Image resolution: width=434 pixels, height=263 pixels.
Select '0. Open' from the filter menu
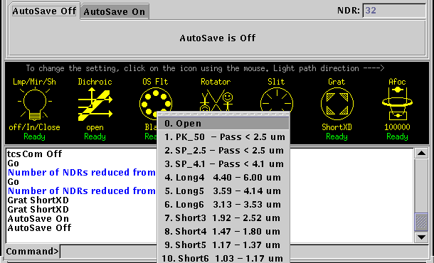[x=223, y=124]
